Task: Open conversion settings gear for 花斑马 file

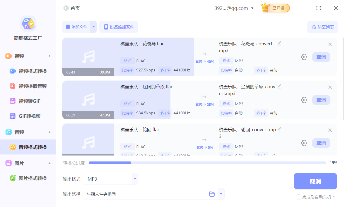Action: tap(304, 57)
